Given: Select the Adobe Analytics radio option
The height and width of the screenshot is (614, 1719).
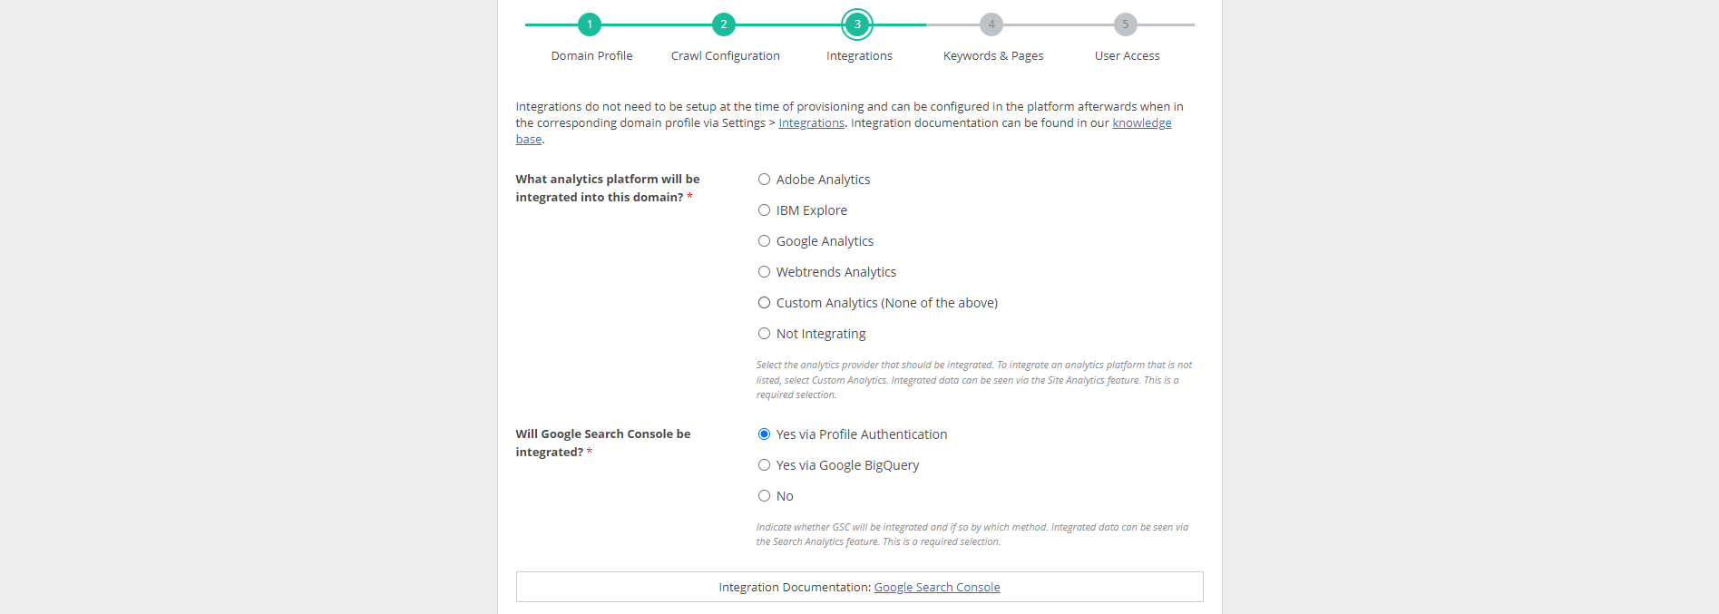Looking at the screenshot, I should pos(765,180).
